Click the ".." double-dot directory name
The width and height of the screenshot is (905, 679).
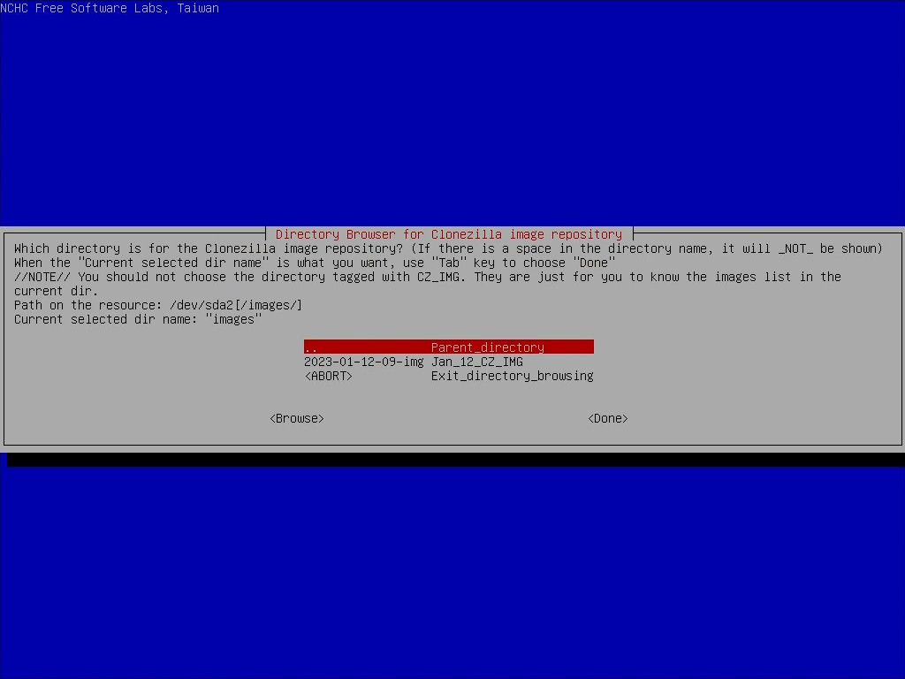click(x=311, y=347)
